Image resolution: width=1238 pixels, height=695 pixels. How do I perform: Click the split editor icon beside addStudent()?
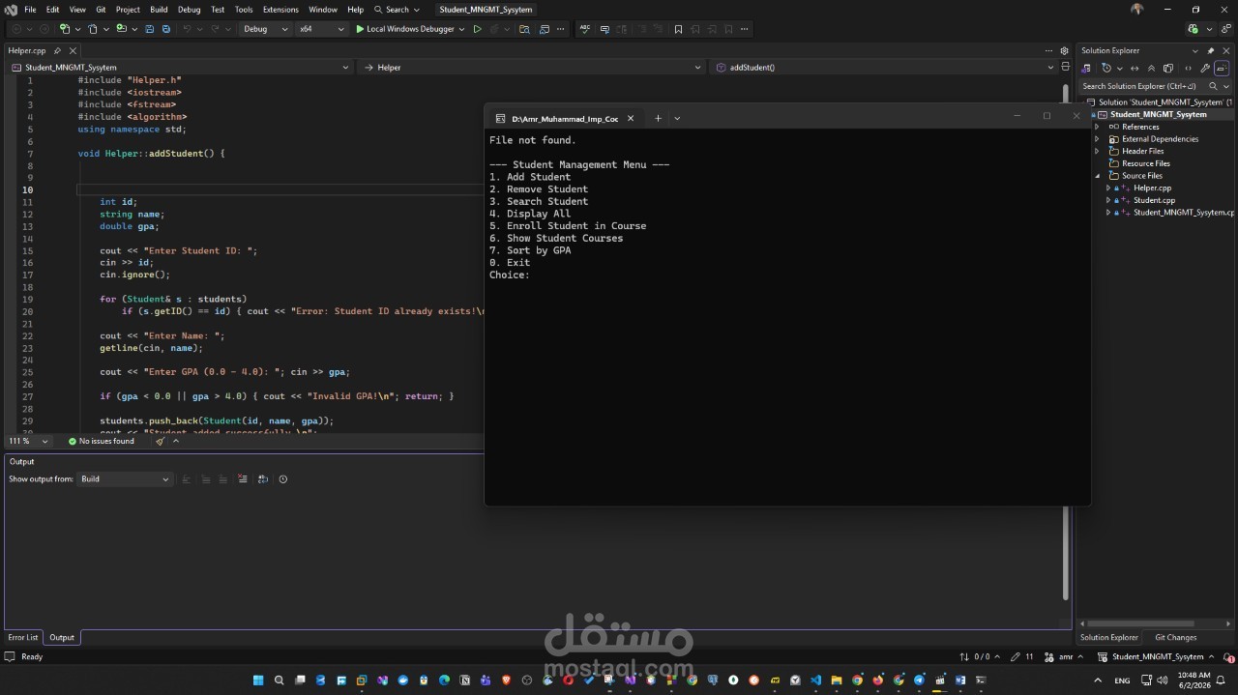point(1066,68)
